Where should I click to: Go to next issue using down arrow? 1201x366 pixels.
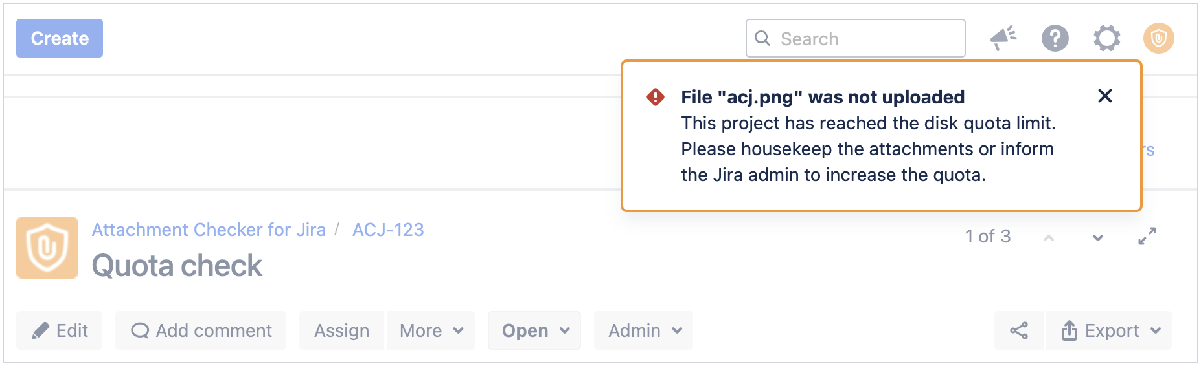(x=1097, y=238)
